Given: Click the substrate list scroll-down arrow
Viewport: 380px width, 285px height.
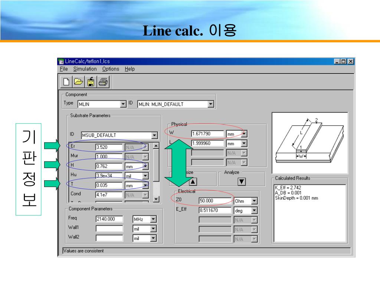Looking at the screenshot, I should point(156,199).
